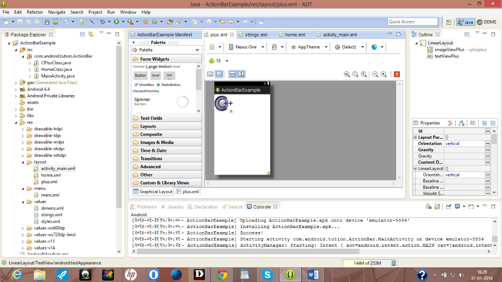Click inside the Quick Access search field
Screen dimensions: 502x282
tap(412, 21)
